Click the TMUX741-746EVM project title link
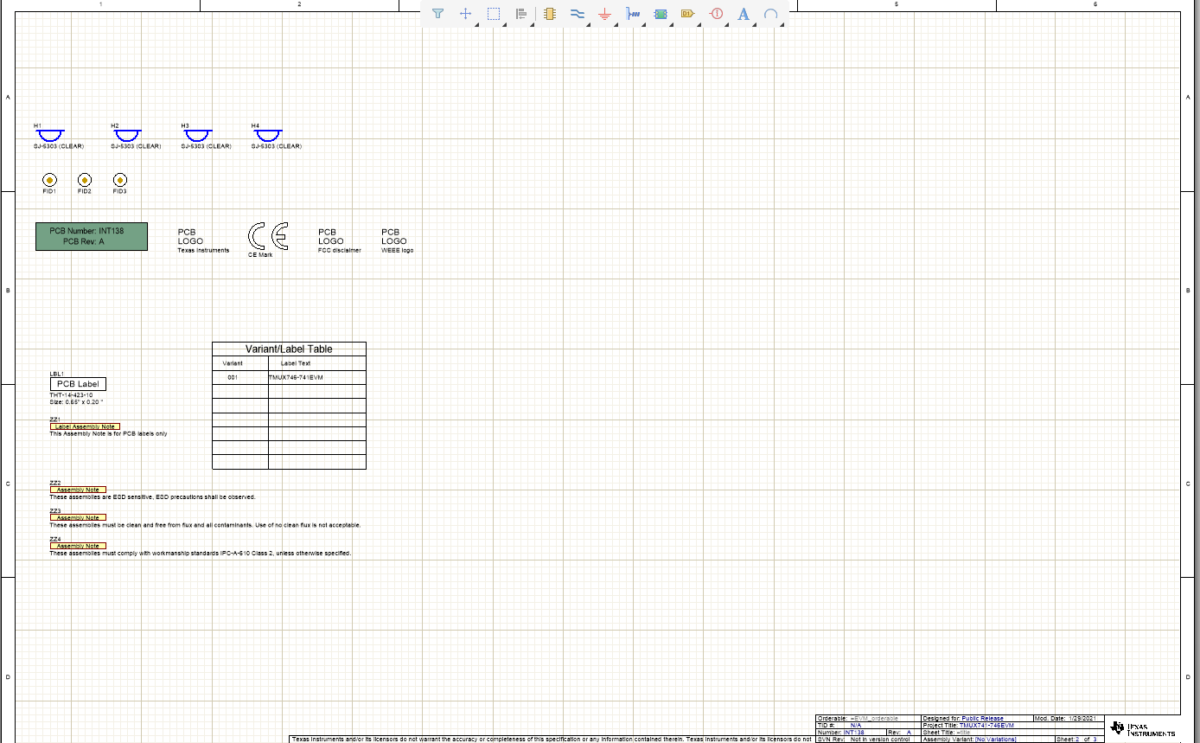The image size is (1200, 743). [986, 725]
